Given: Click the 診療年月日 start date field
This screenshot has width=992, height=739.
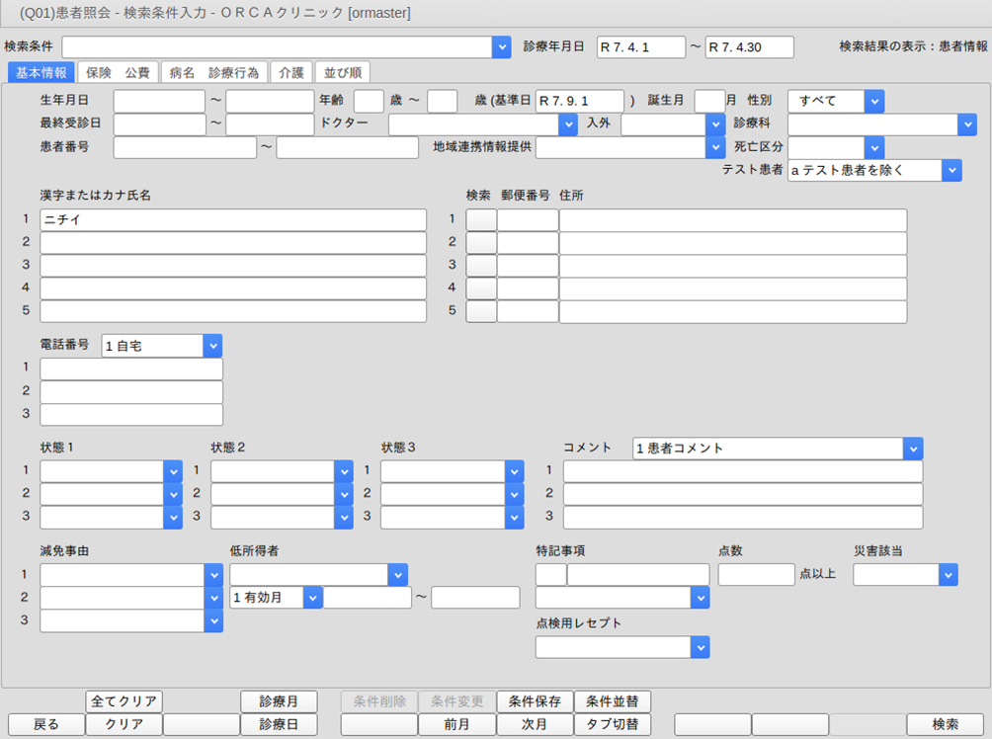Looking at the screenshot, I should click(640, 47).
